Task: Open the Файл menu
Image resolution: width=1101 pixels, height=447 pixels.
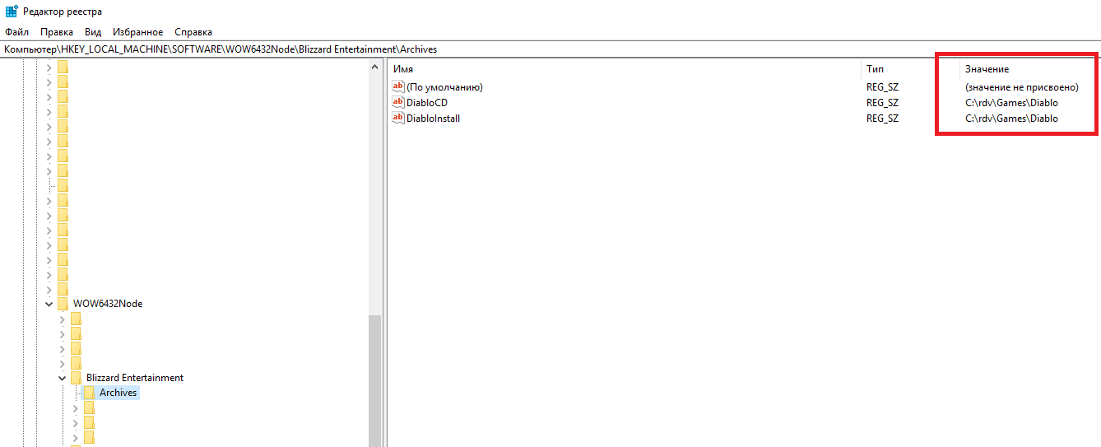Action: 16,32
